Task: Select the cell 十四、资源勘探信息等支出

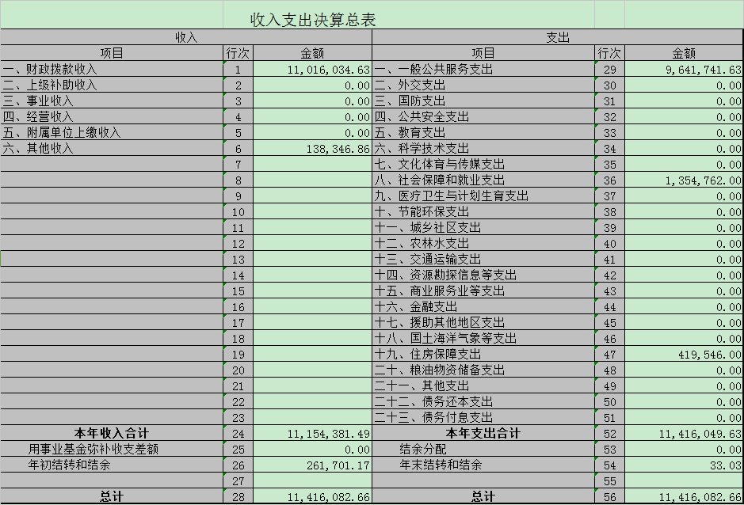Action: coord(483,275)
